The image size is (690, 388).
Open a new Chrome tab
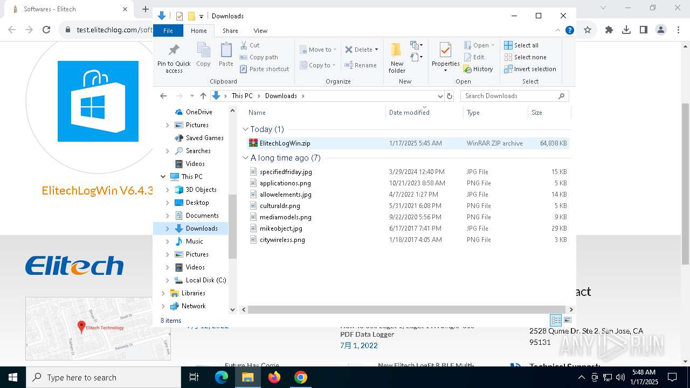[x=145, y=9]
